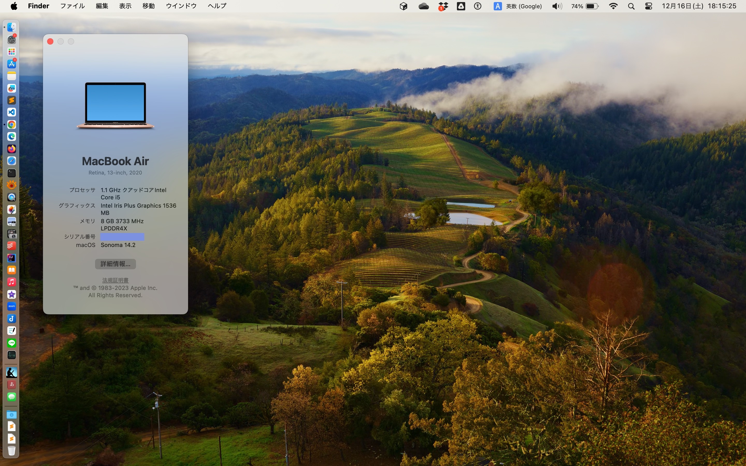Image resolution: width=746 pixels, height=466 pixels.
Task: Open the ファイル menu
Action: click(x=73, y=6)
